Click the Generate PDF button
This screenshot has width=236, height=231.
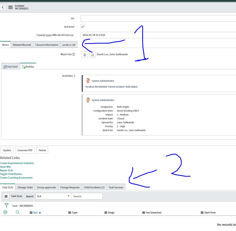point(25,150)
